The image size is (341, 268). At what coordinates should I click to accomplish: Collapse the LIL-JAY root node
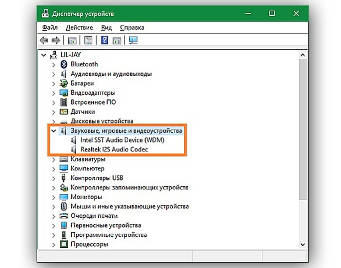(44, 55)
